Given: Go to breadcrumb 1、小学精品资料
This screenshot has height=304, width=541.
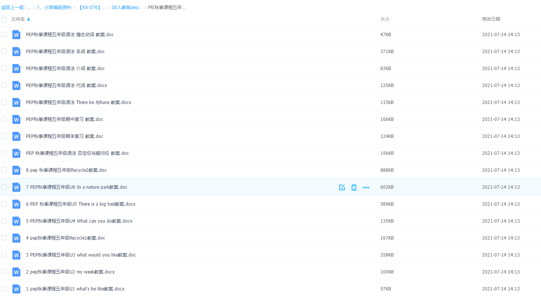Looking at the screenshot, I should click(54, 8).
